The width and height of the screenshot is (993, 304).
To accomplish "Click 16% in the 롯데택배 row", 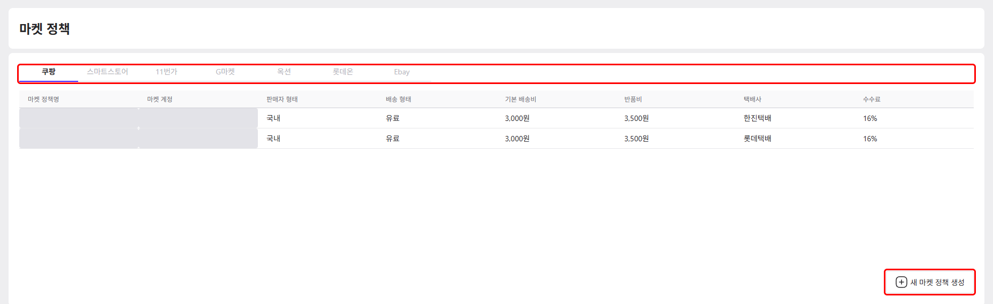I will tap(870, 139).
